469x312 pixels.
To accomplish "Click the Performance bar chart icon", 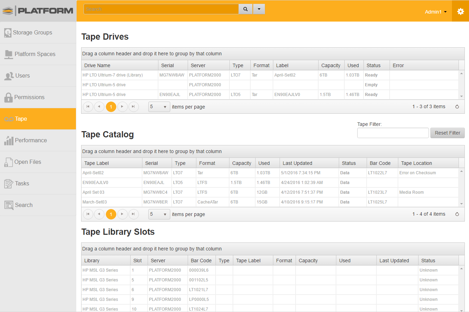I will pyautogui.click(x=9, y=141).
